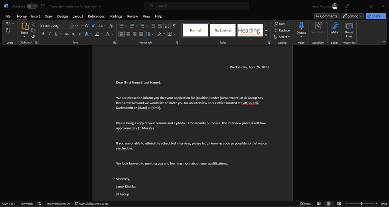Screen dimensions: 389x207
Task: Click the Cut scissors icon
Action: (x=33, y=24)
